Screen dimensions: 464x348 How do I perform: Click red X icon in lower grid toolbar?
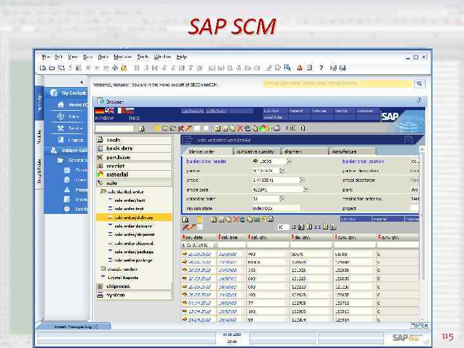tap(236, 219)
